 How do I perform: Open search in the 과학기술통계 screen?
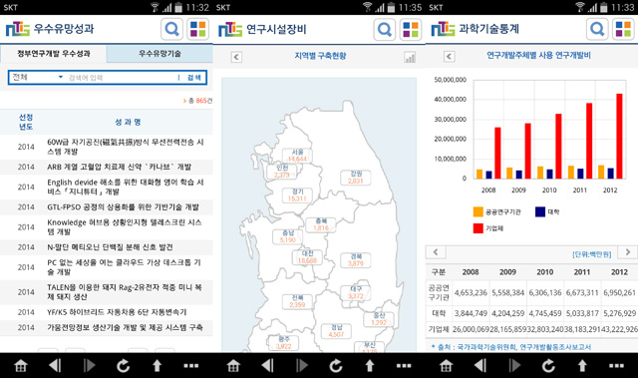pos(597,29)
